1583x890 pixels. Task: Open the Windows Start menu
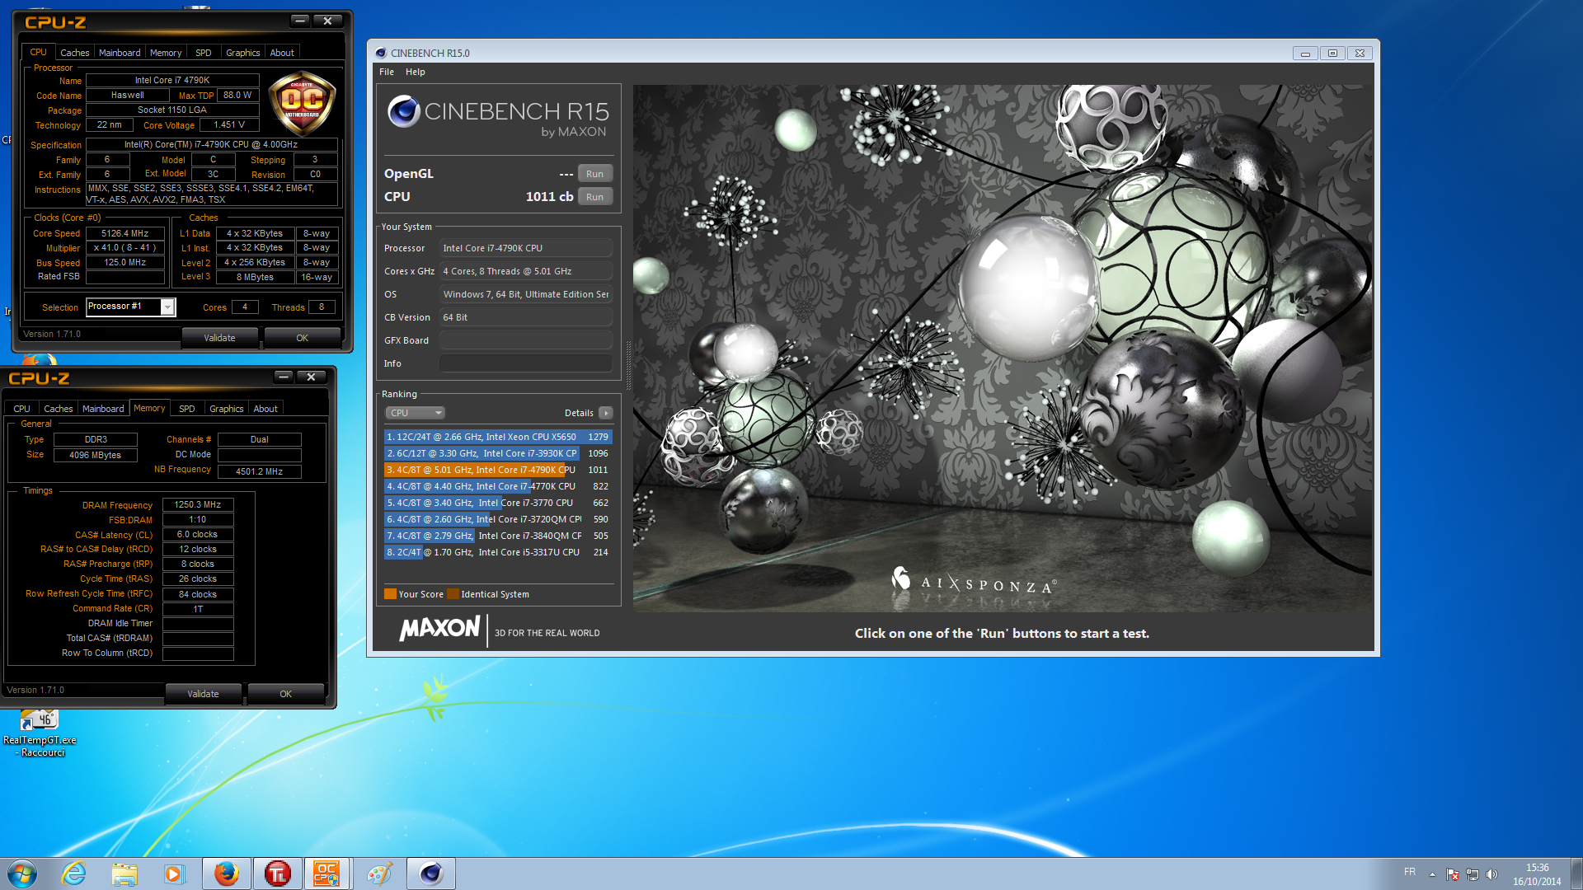pos(22,874)
